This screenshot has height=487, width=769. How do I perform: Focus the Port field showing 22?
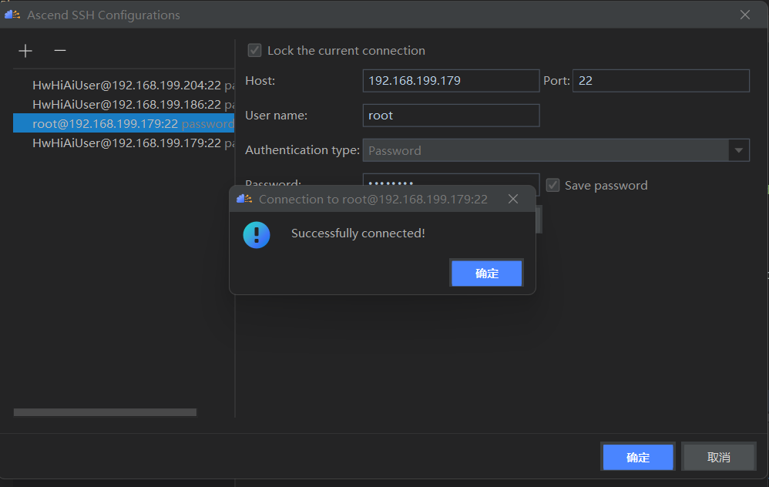[660, 81]
